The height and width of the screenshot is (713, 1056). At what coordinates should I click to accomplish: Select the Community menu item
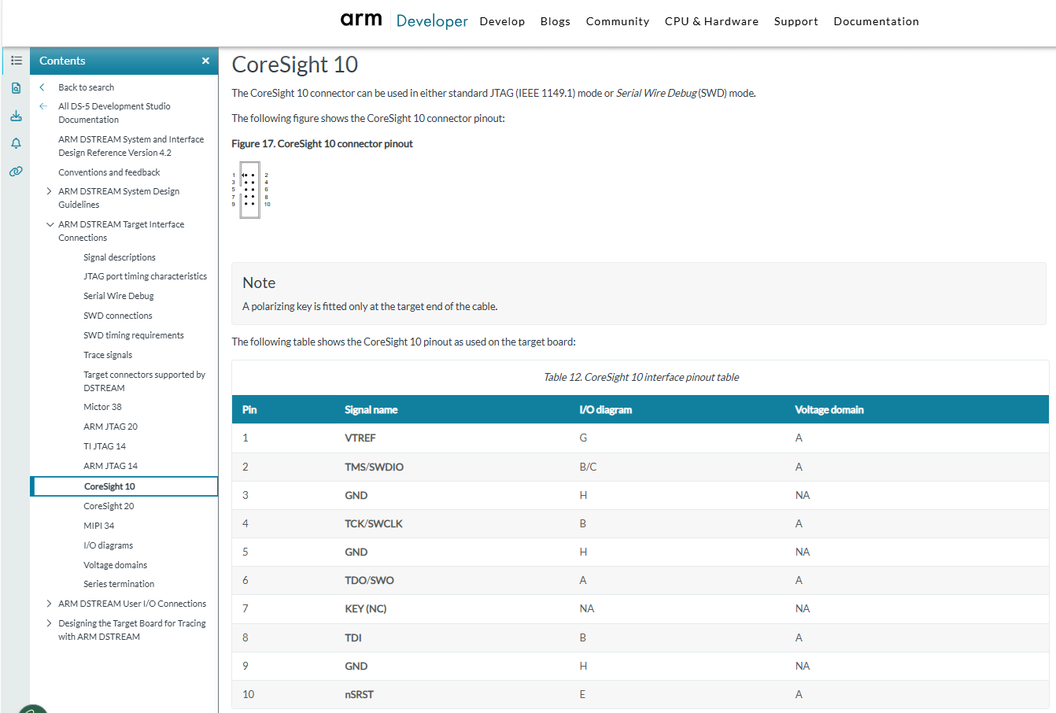(x=617, y=21)
